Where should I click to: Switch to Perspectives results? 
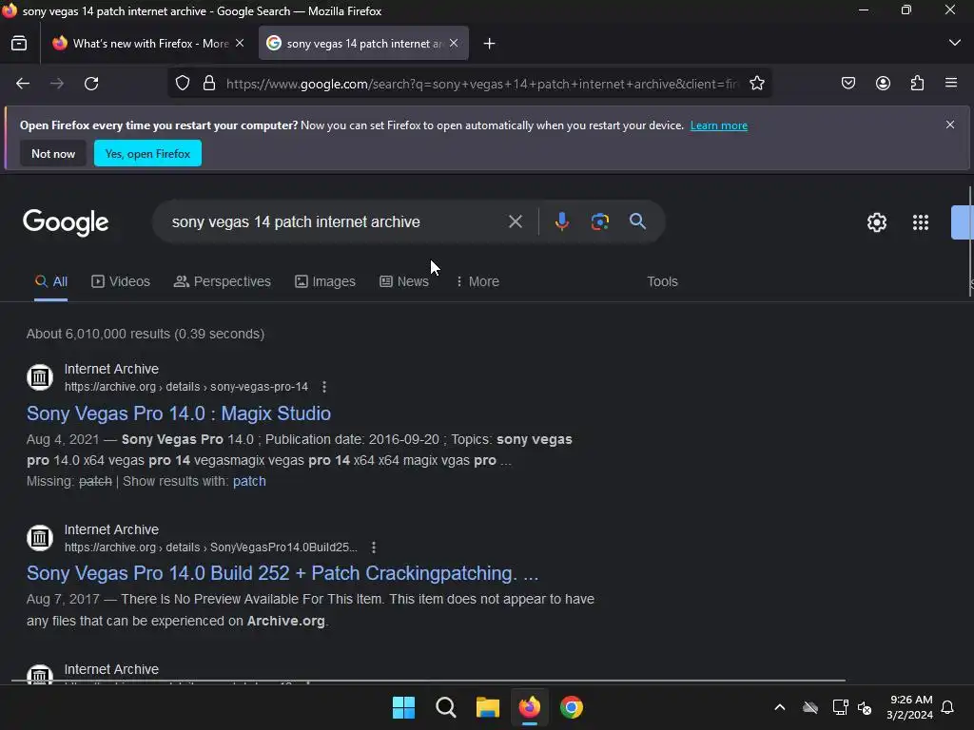tap(223, 281)
